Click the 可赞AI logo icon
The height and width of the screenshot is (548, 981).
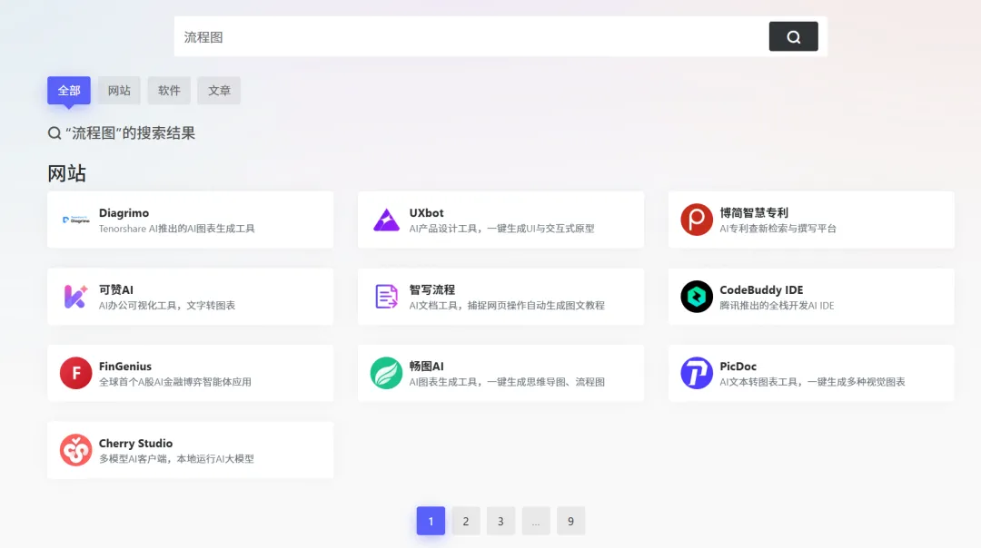[x=75, y=297]
